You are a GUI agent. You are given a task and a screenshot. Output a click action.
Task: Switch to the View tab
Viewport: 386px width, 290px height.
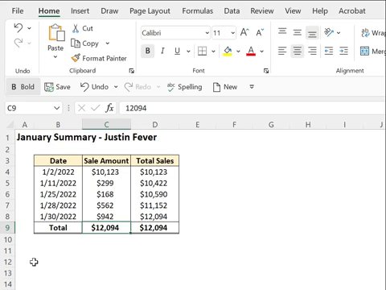pos(293,11)
